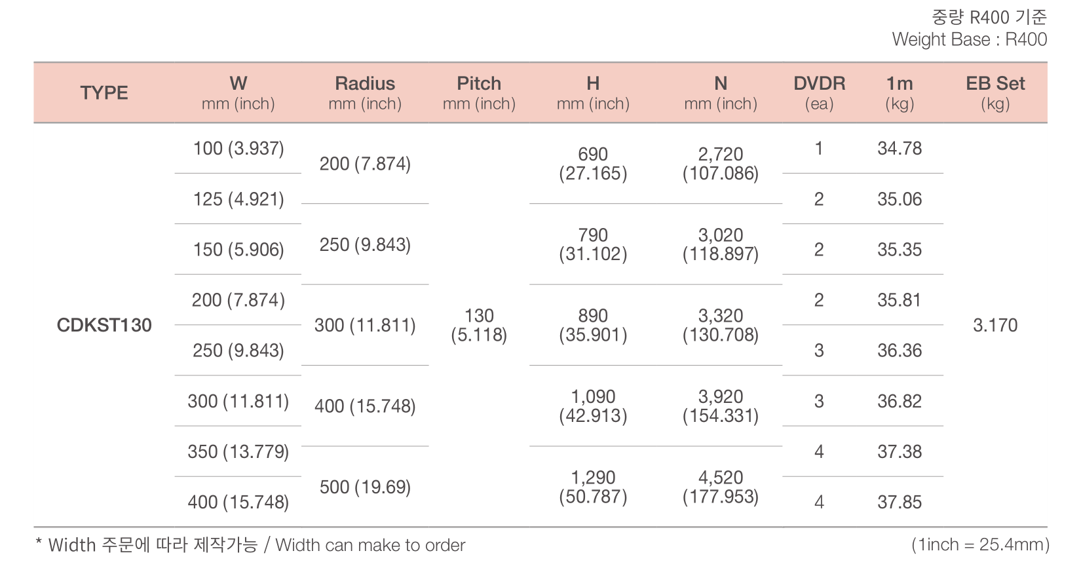
Task: Click the Radius column header
Action: pyautogui.click(x=365, y=93)
